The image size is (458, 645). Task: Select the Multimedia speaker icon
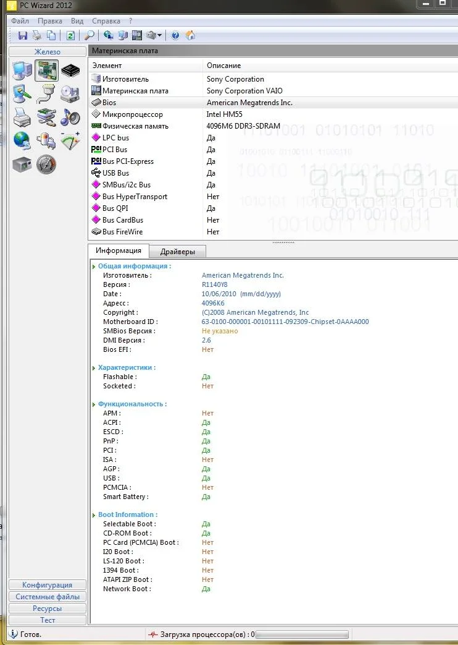[70, 117]
